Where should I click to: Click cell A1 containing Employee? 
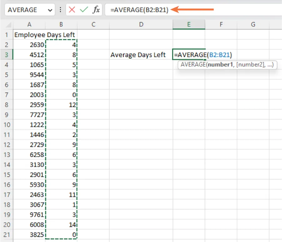[x=29, y=35]
